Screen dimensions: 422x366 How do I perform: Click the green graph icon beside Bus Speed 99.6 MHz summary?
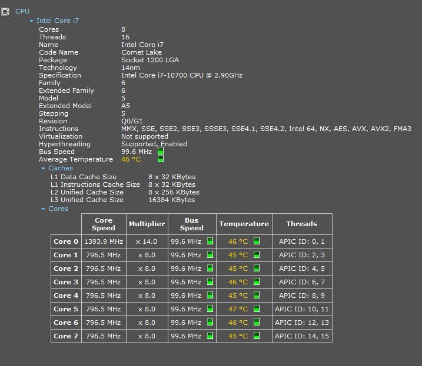tap(161, 152)
